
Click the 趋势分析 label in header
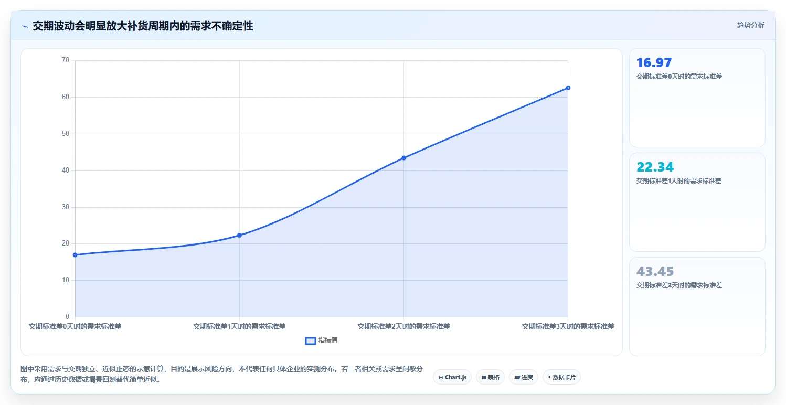750,25
